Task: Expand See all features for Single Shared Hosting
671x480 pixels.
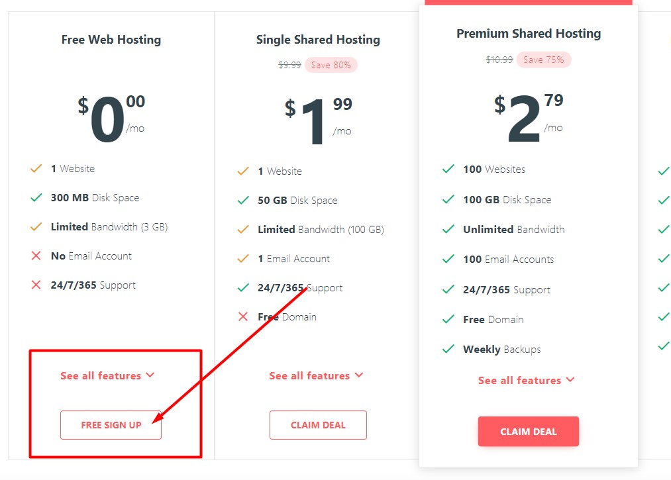Action: (316, 375)
